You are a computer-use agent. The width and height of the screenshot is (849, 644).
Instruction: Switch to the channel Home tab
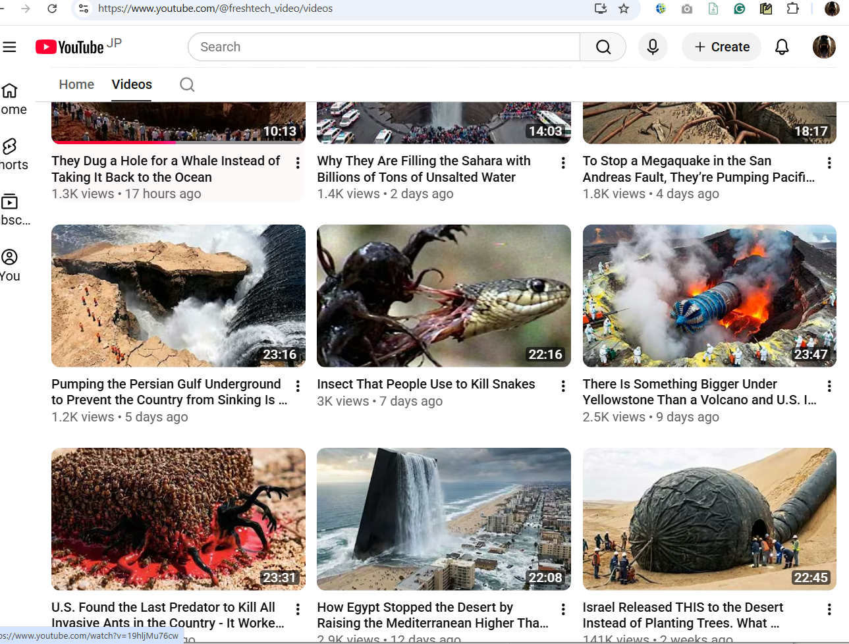[76, 84]
